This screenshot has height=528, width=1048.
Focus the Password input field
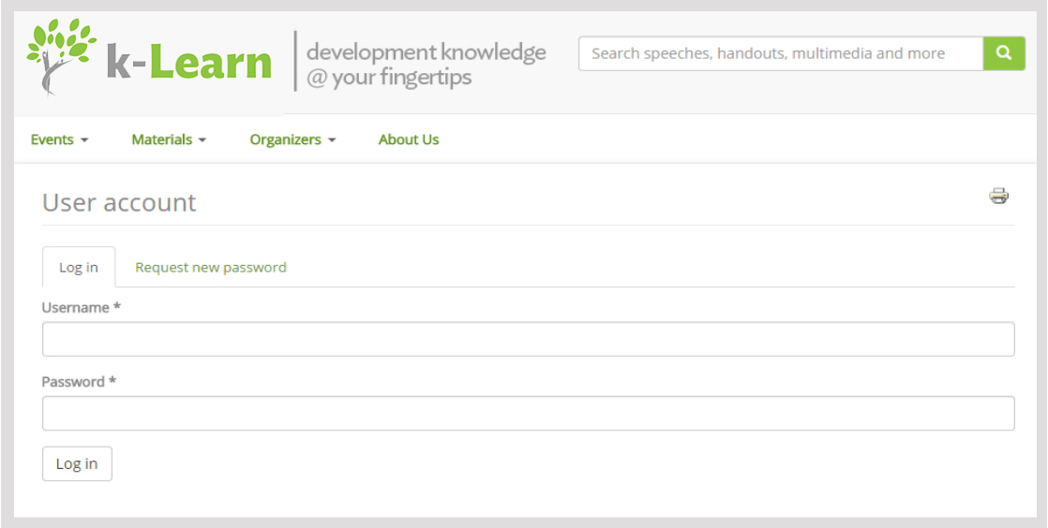[528, 413]
